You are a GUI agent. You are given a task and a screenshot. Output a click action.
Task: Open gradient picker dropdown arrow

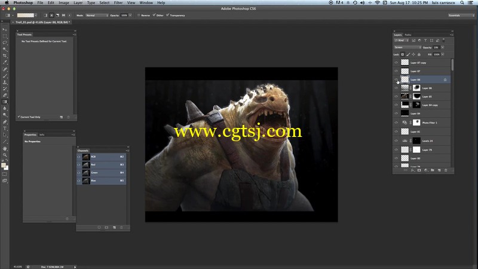point(36,16)
